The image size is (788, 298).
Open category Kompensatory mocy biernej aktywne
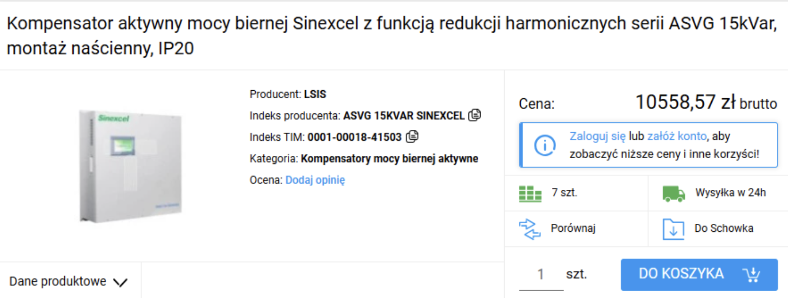click(x=389, y=159)
